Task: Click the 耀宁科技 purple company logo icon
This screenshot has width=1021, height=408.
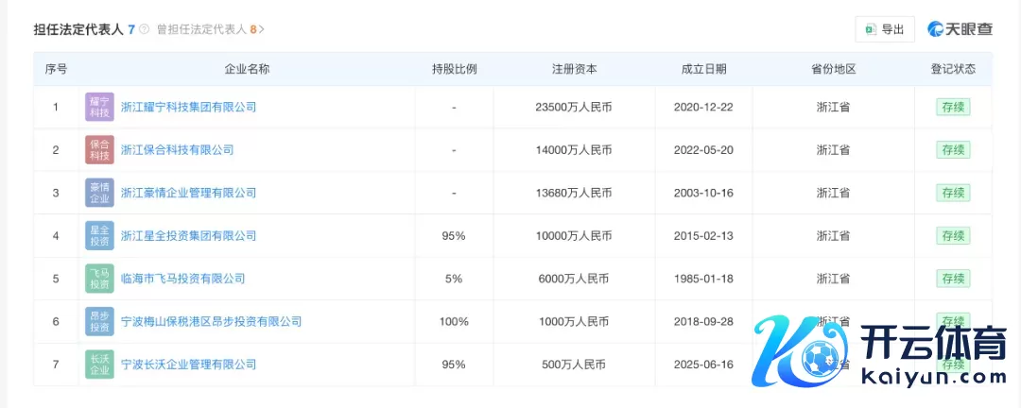Action: tap(99, 107)
